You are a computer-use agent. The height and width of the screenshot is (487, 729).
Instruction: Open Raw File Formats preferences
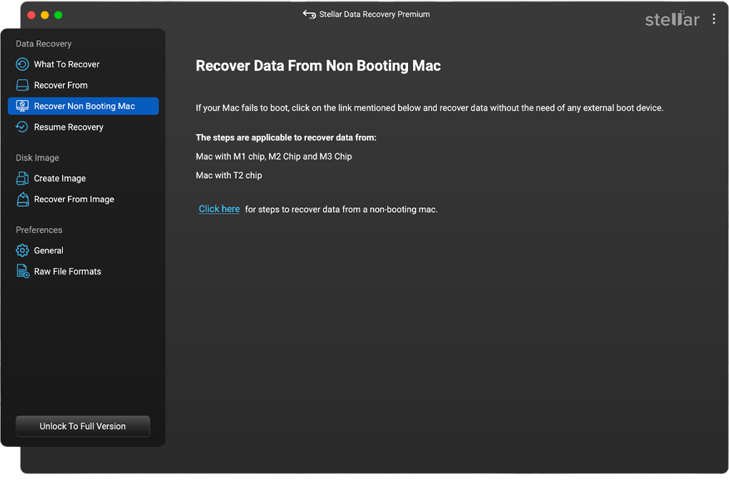click(x=83, y=271)
